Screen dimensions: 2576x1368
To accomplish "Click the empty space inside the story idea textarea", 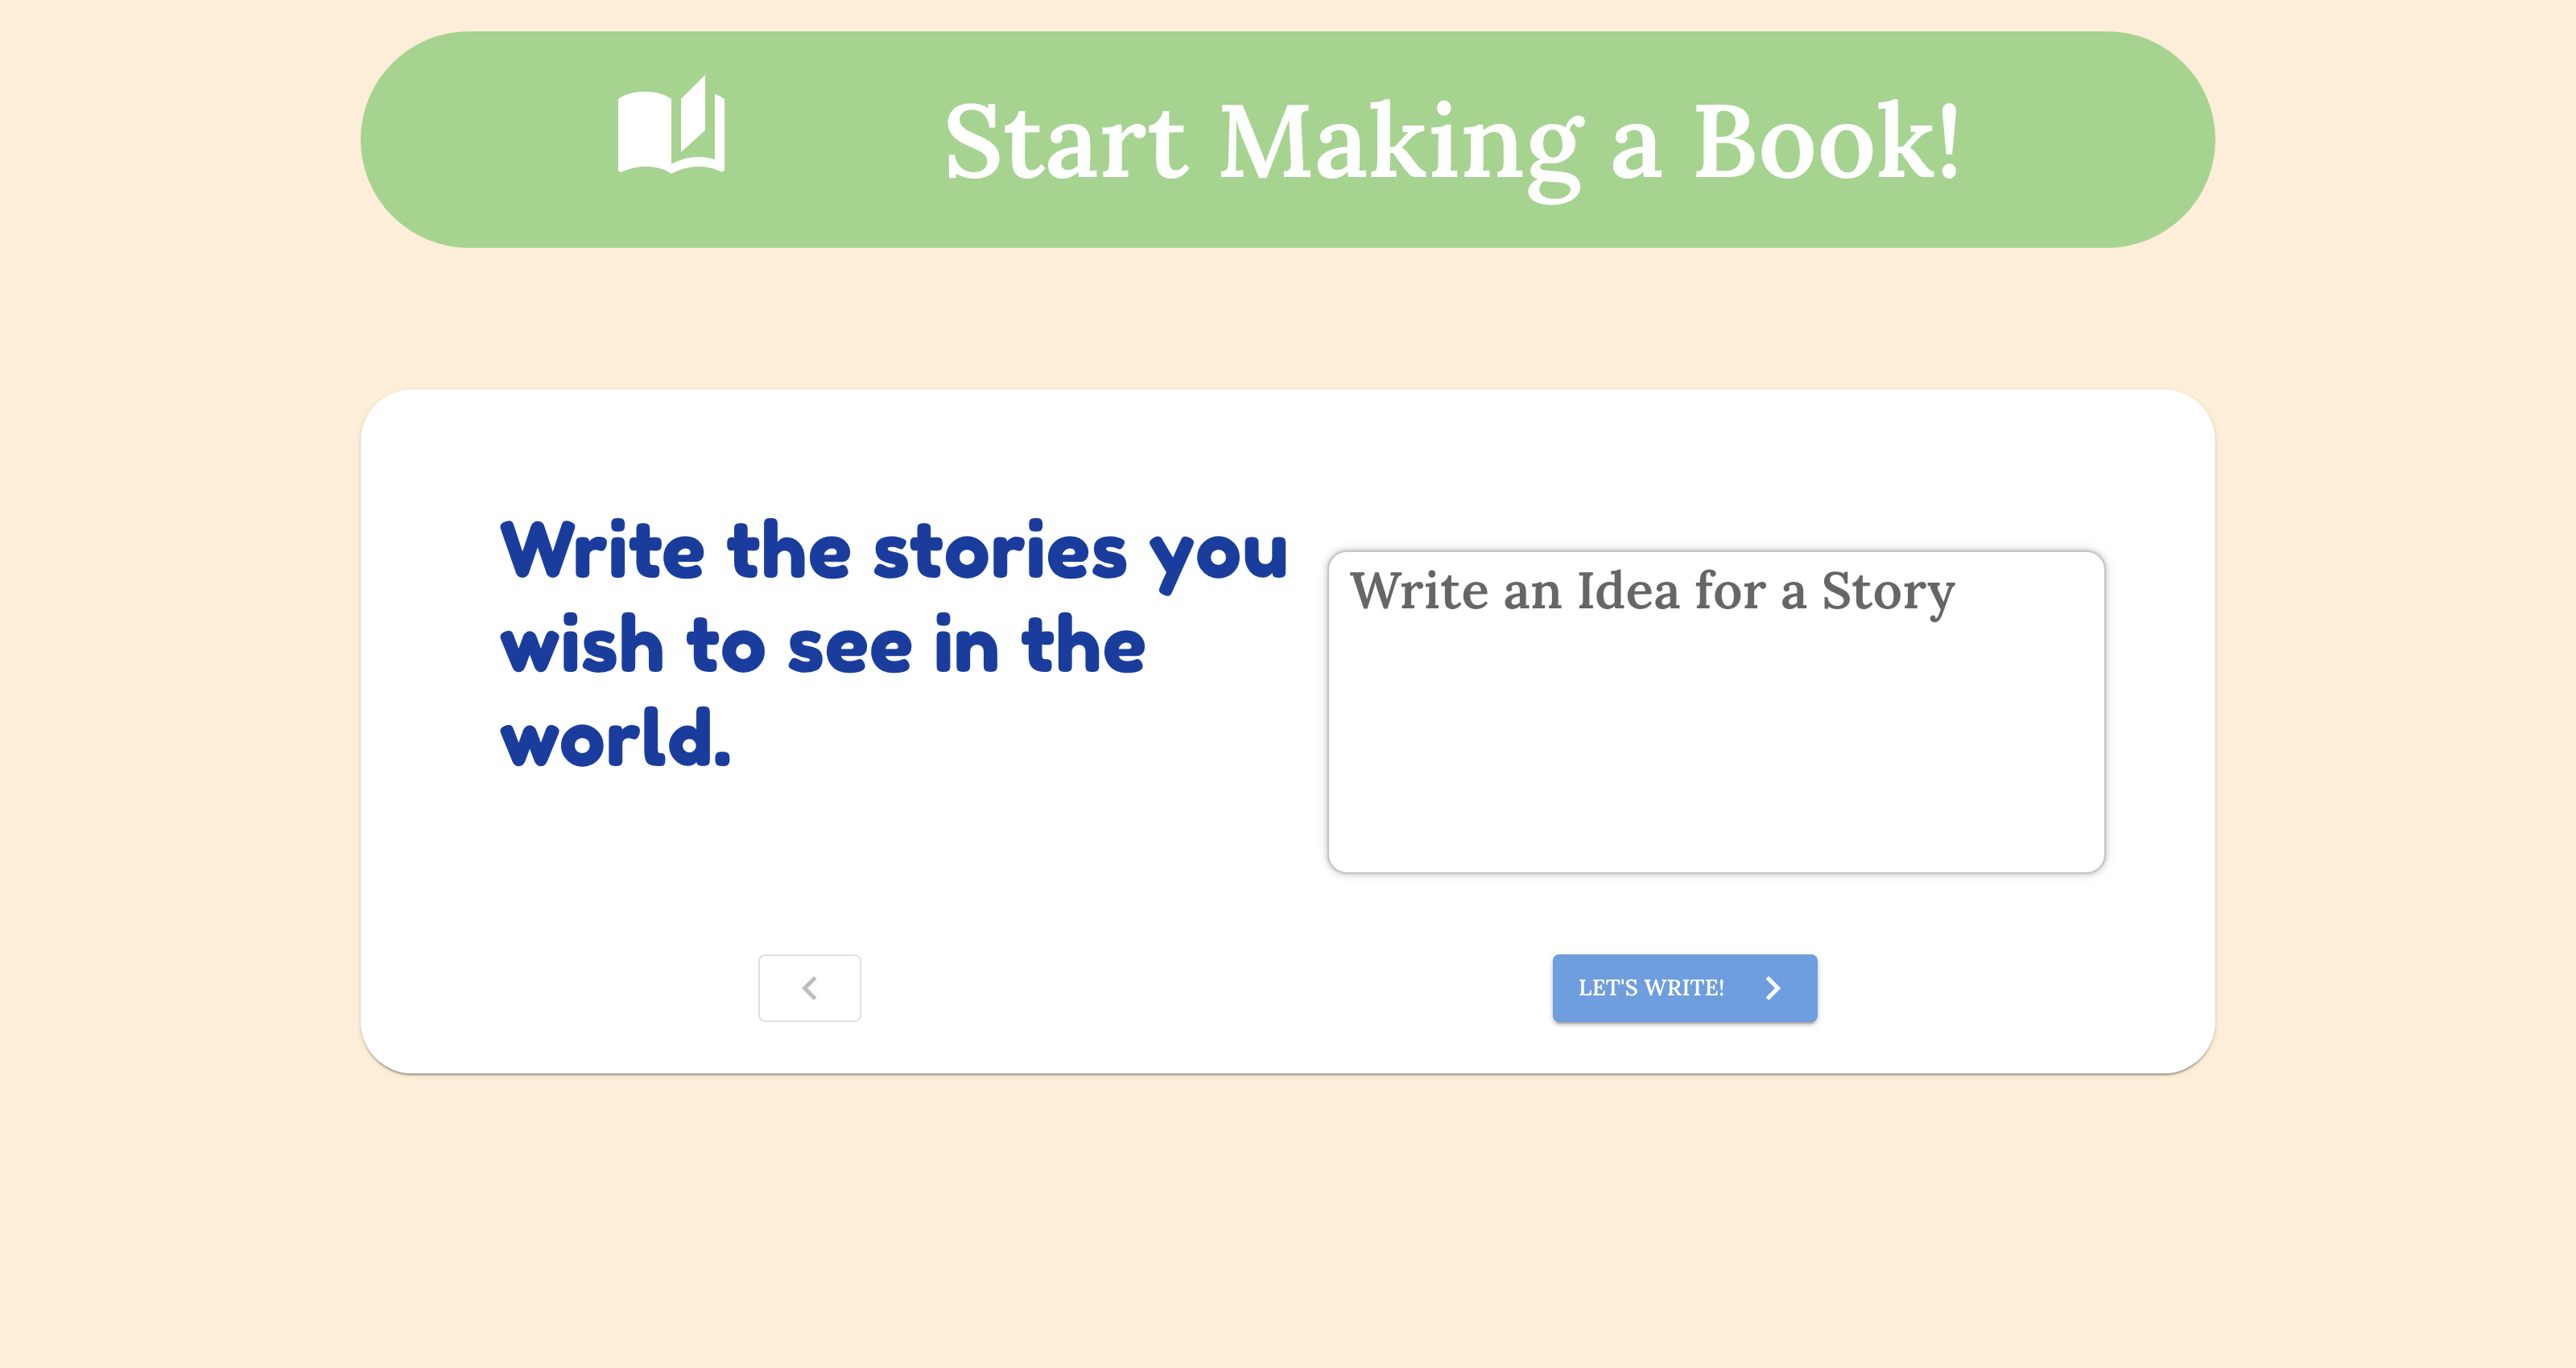I will pyautogui.click(x=1716, y=760).
